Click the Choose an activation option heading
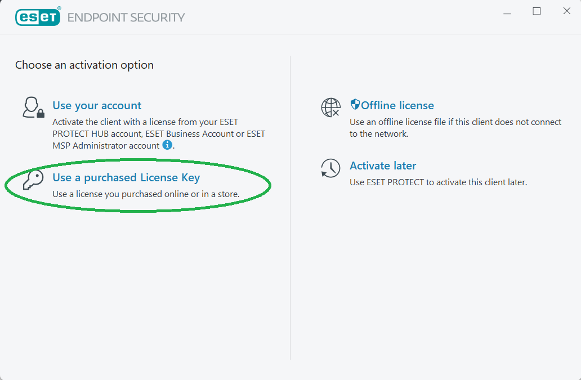The image size is (581, 380). pos(84,65)
